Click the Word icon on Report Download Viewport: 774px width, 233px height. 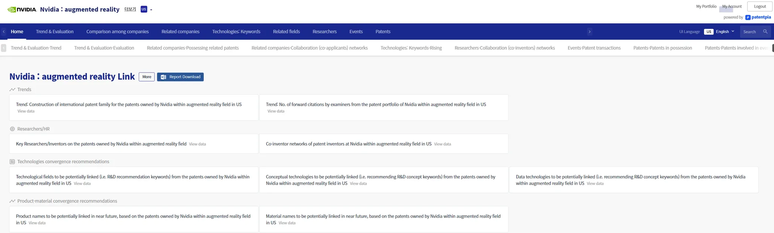pos(163,77)
